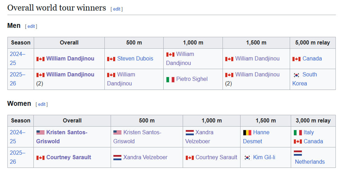345x174 pixels.
Task: Click South Korea flag in men's relay column
Action: (x=296, y=75)
